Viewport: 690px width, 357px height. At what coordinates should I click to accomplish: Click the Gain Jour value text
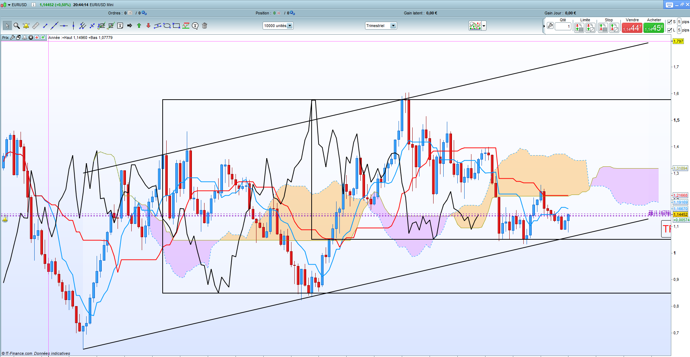pos(571,13)
